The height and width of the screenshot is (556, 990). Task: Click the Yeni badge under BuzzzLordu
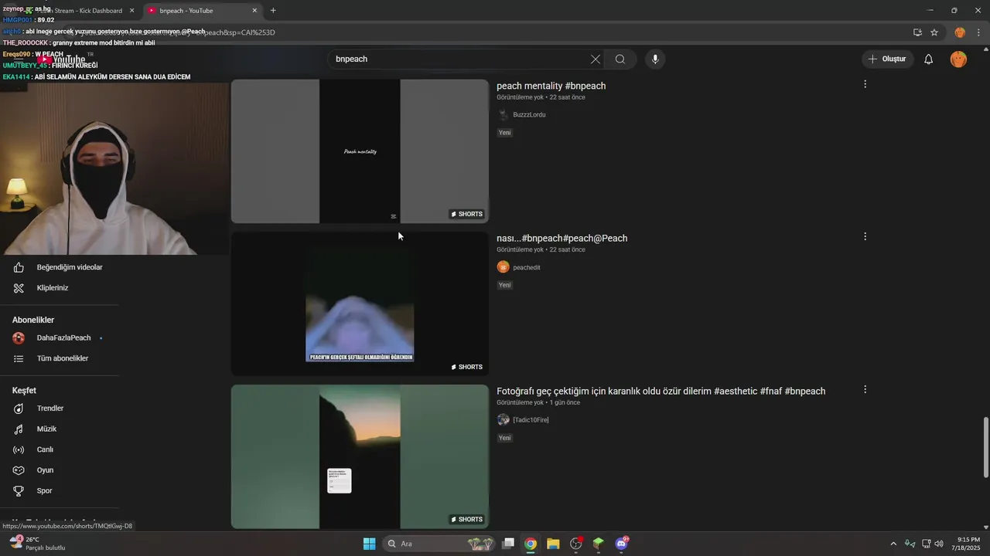(x=504, y=133)
